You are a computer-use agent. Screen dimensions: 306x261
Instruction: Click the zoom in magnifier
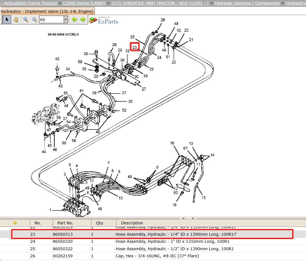[x=25, y=20]
